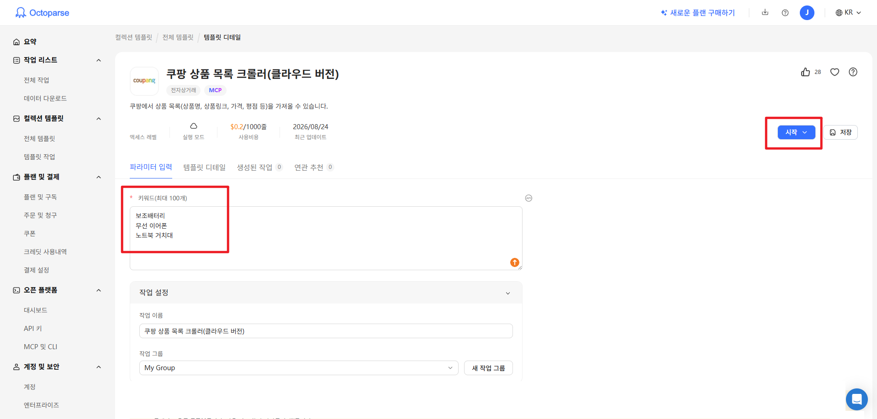Click the 작업 이름 input field
The width and height of the screenshot is (877, 419).
coord(326,331)
